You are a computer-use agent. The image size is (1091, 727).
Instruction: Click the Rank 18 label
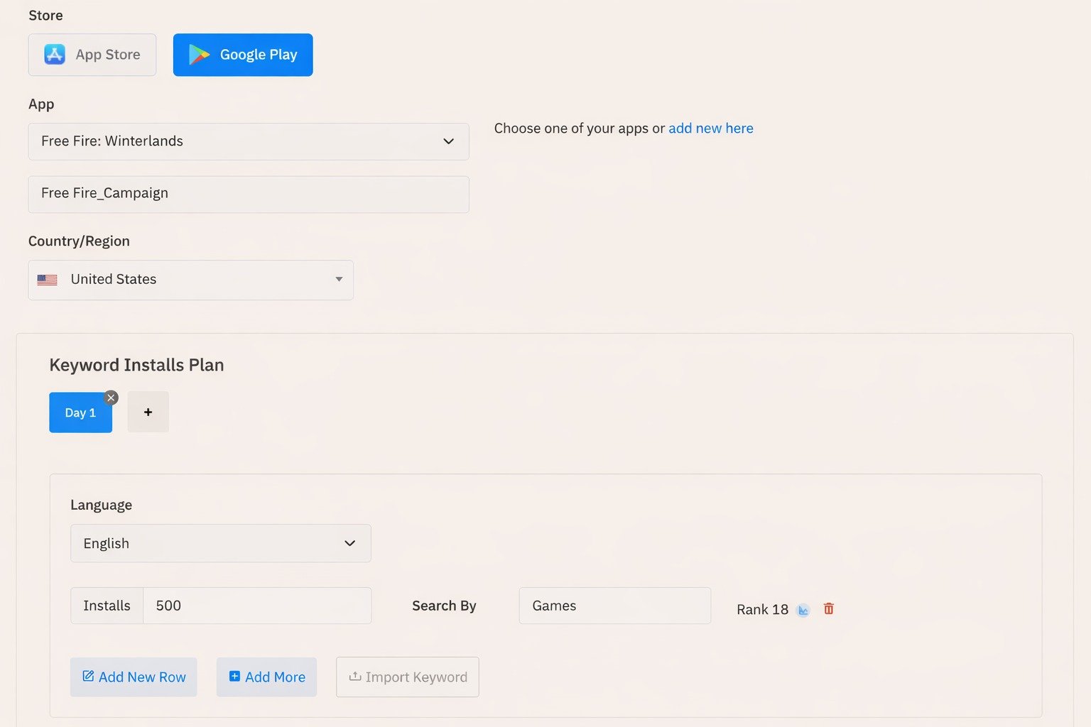762,610
